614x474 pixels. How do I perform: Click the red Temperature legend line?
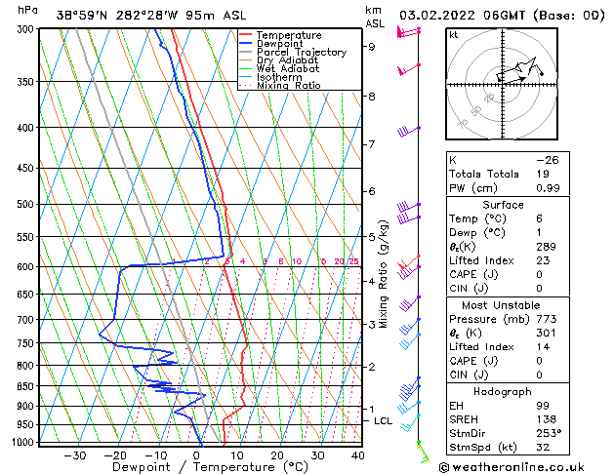(x=246, y=35)
